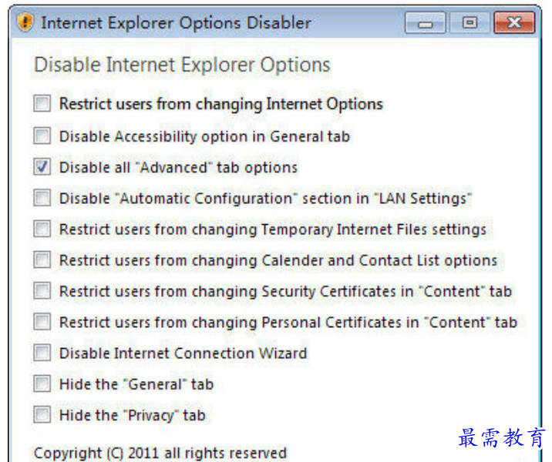
Task: Check Hide the "General" tab
Action: tap(42, 383)
